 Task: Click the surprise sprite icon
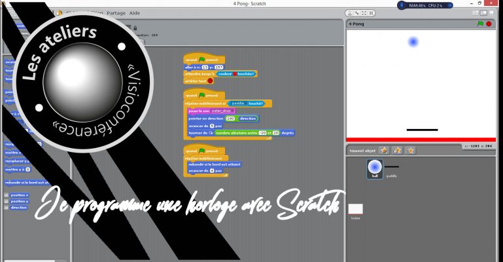(x=410, y=151)
